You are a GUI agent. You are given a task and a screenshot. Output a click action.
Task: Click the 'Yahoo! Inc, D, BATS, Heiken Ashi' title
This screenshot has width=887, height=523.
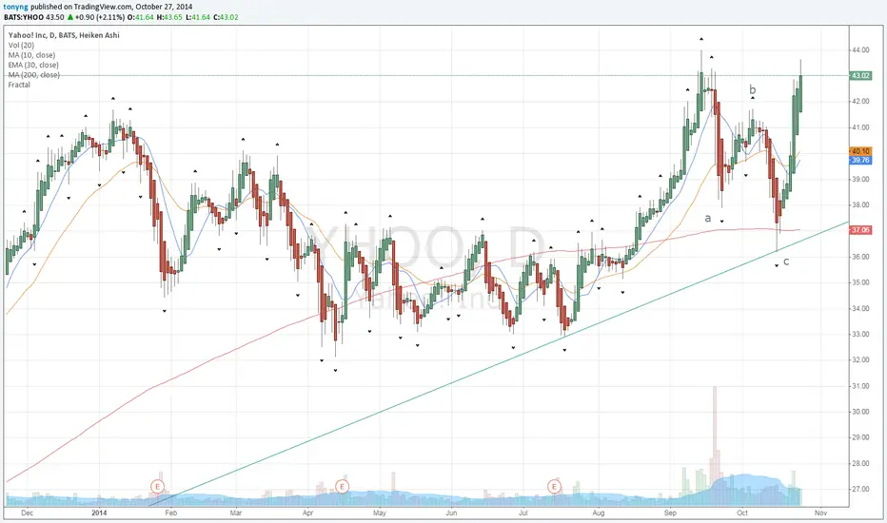coord(64,35)
